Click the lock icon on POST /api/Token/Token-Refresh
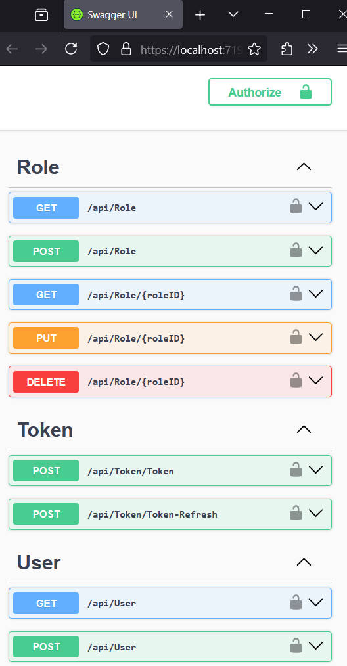 pyautogui.click(x=296, y=513)
